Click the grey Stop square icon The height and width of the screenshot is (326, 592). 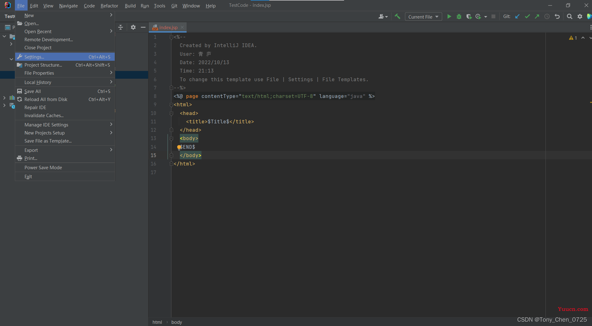pyautogui.click(x=493, y=16)
